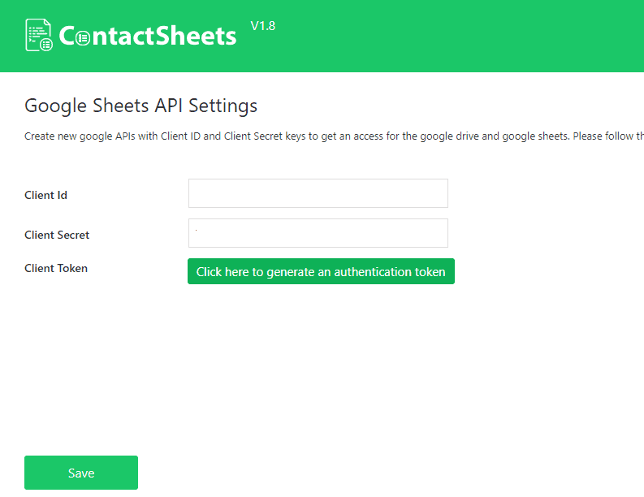Screen dimensions: 644x497
Task: Click the V1.8 version label
Action: [x=263, y=26]
